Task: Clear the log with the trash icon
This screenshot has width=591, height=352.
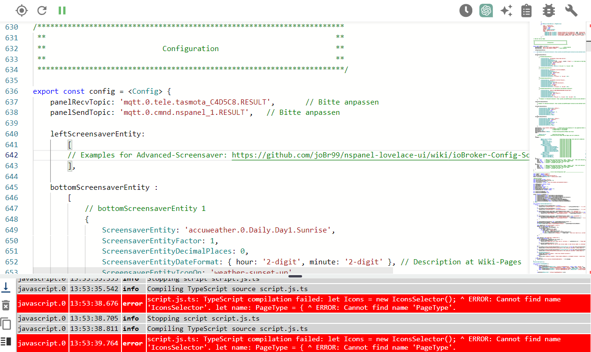Action: [x=6, y=305]
